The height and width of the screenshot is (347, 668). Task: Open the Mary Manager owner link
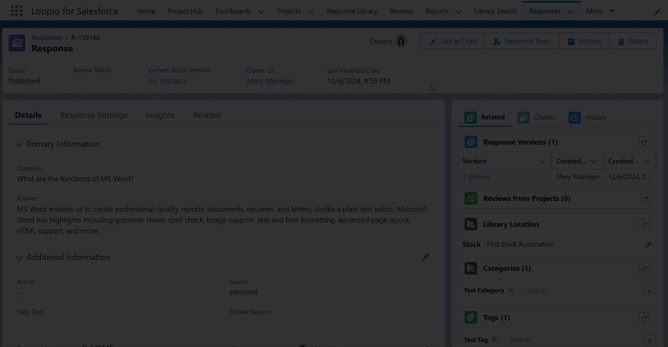[270, 81]
